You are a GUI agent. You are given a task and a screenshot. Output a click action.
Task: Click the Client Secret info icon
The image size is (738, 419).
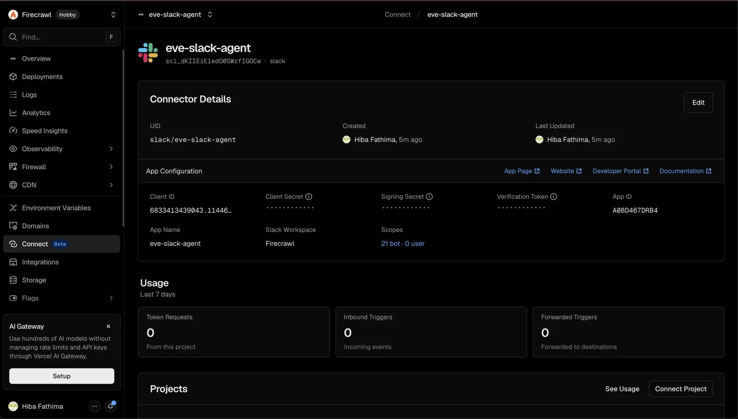point(309,197)
